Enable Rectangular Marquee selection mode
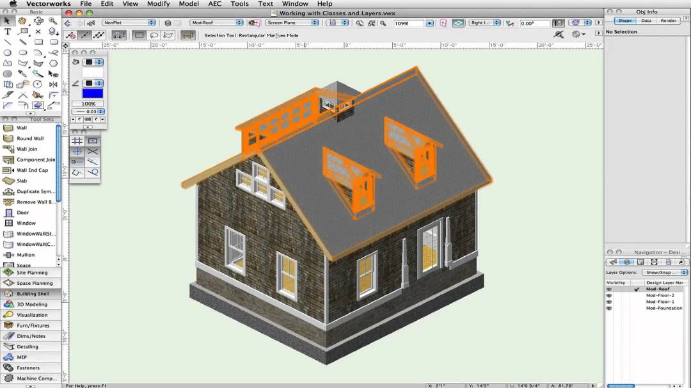 point(139,35)
